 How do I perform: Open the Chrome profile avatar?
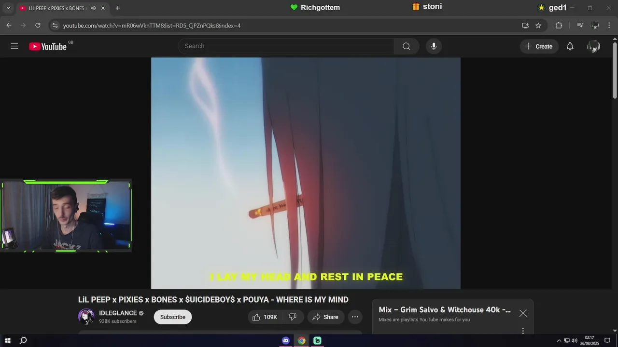tap(595, 26)
